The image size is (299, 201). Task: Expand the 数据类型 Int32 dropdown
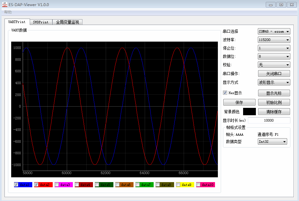click(272, 141)
